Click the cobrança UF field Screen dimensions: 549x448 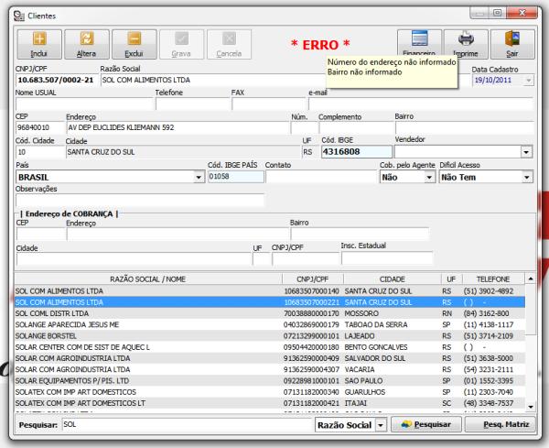(x=261, y=258)
